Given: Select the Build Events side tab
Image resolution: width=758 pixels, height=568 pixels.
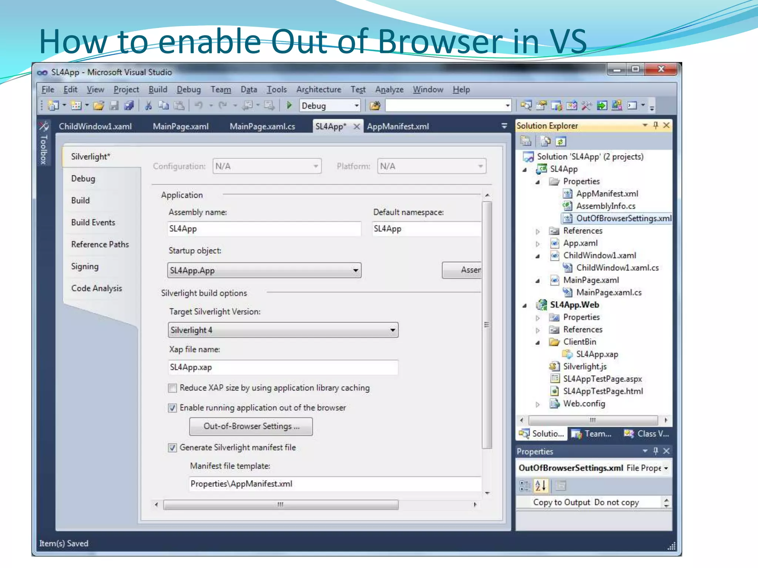Looking at the screenshot, I should pos(93,222).
